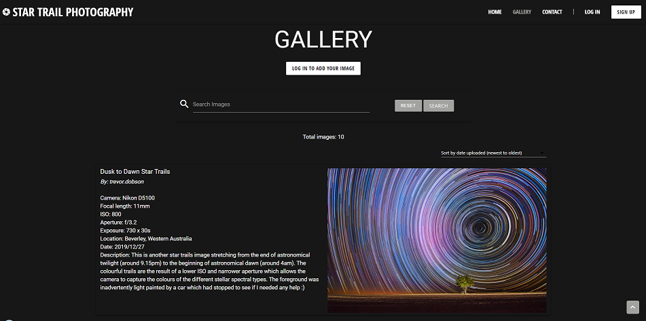Screen dimensions: 646x321
Task: Click LOG IN in the navbar
Action: (592, 12)
